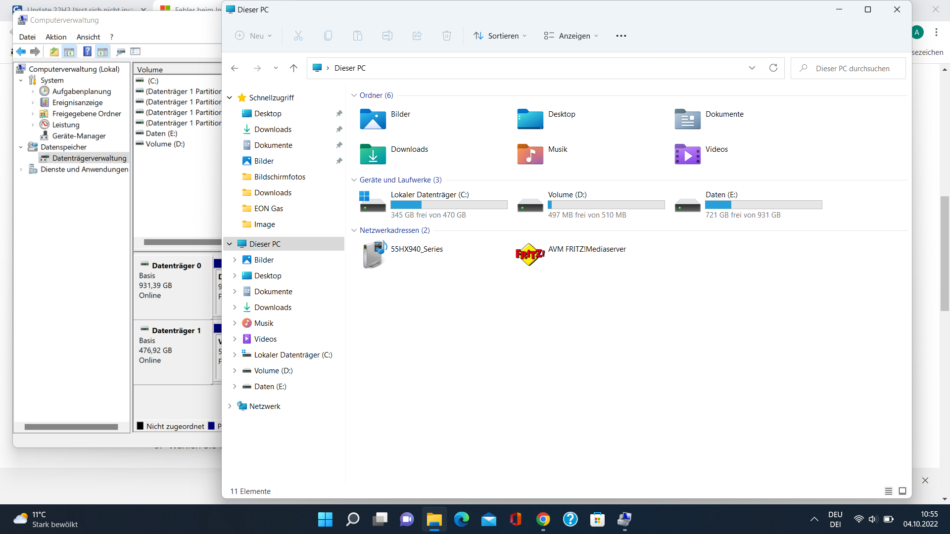This screenshot has width=950, height=534.
Task: Unpin Desktop from Schnellzugriff pin icon
Action: point(339,113)
